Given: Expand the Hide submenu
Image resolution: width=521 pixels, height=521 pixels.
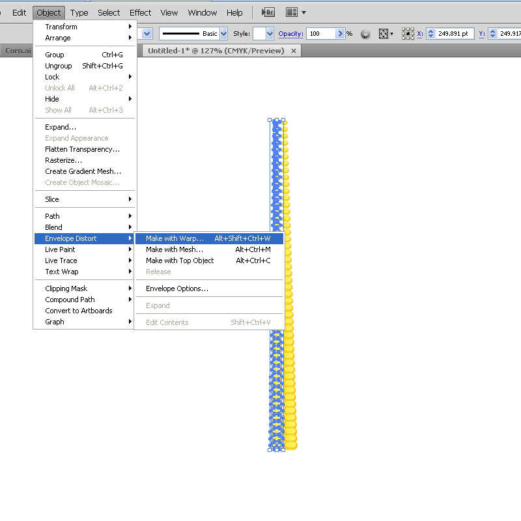Looking at the screenshot, I should tap(85, 99).
